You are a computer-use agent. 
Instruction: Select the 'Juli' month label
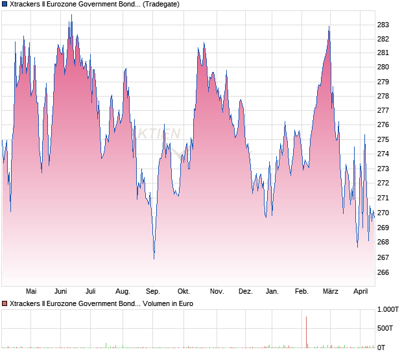[x=91, y=292]
